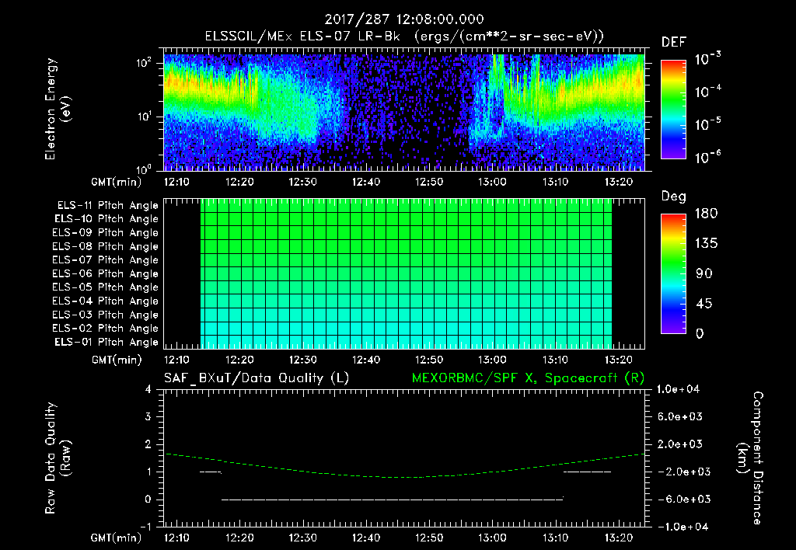Viewport: 796px width, 550px height.
Task: Click the ELS-08 Pitch Angle row label
Action: (105, 246)
